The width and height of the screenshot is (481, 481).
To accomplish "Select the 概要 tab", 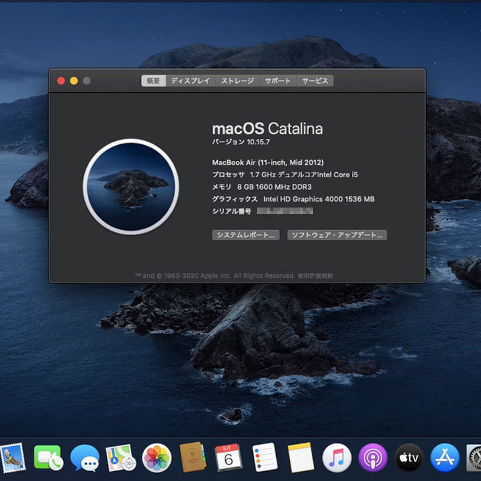I will [154, 80].
